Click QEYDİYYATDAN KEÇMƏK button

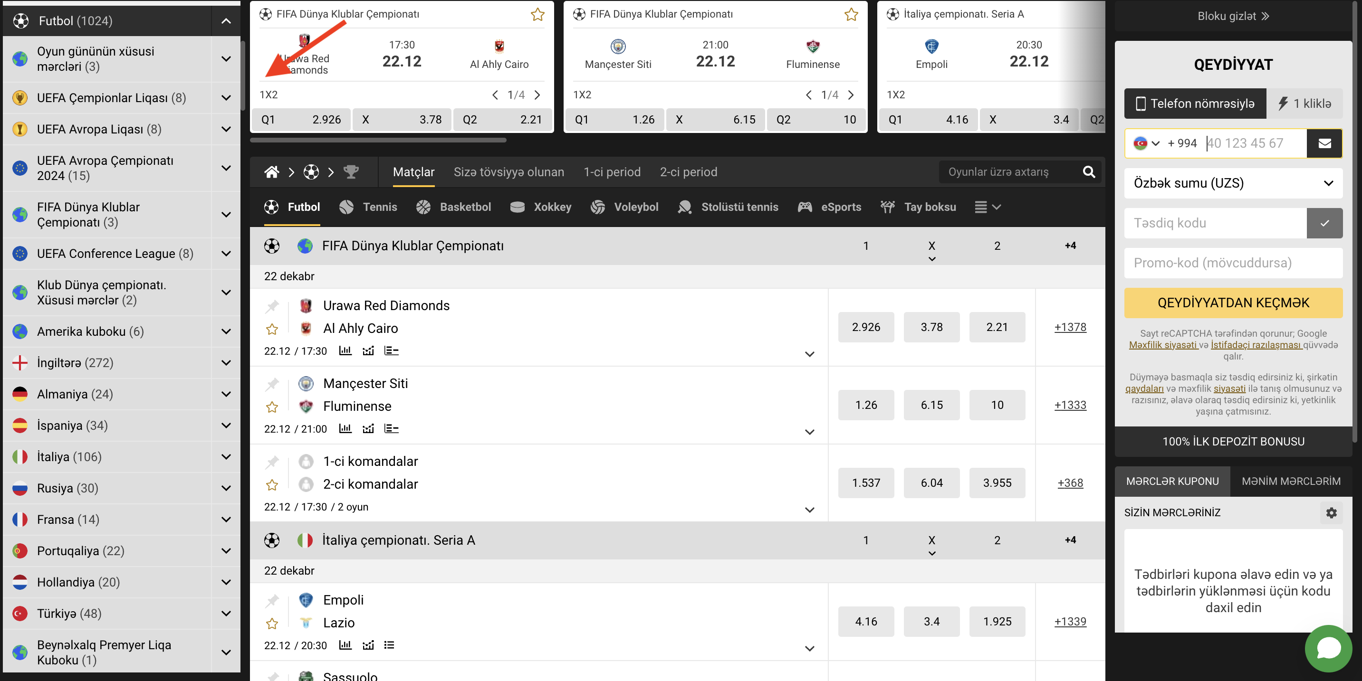pyautogui.click(x=1233, y=303)
